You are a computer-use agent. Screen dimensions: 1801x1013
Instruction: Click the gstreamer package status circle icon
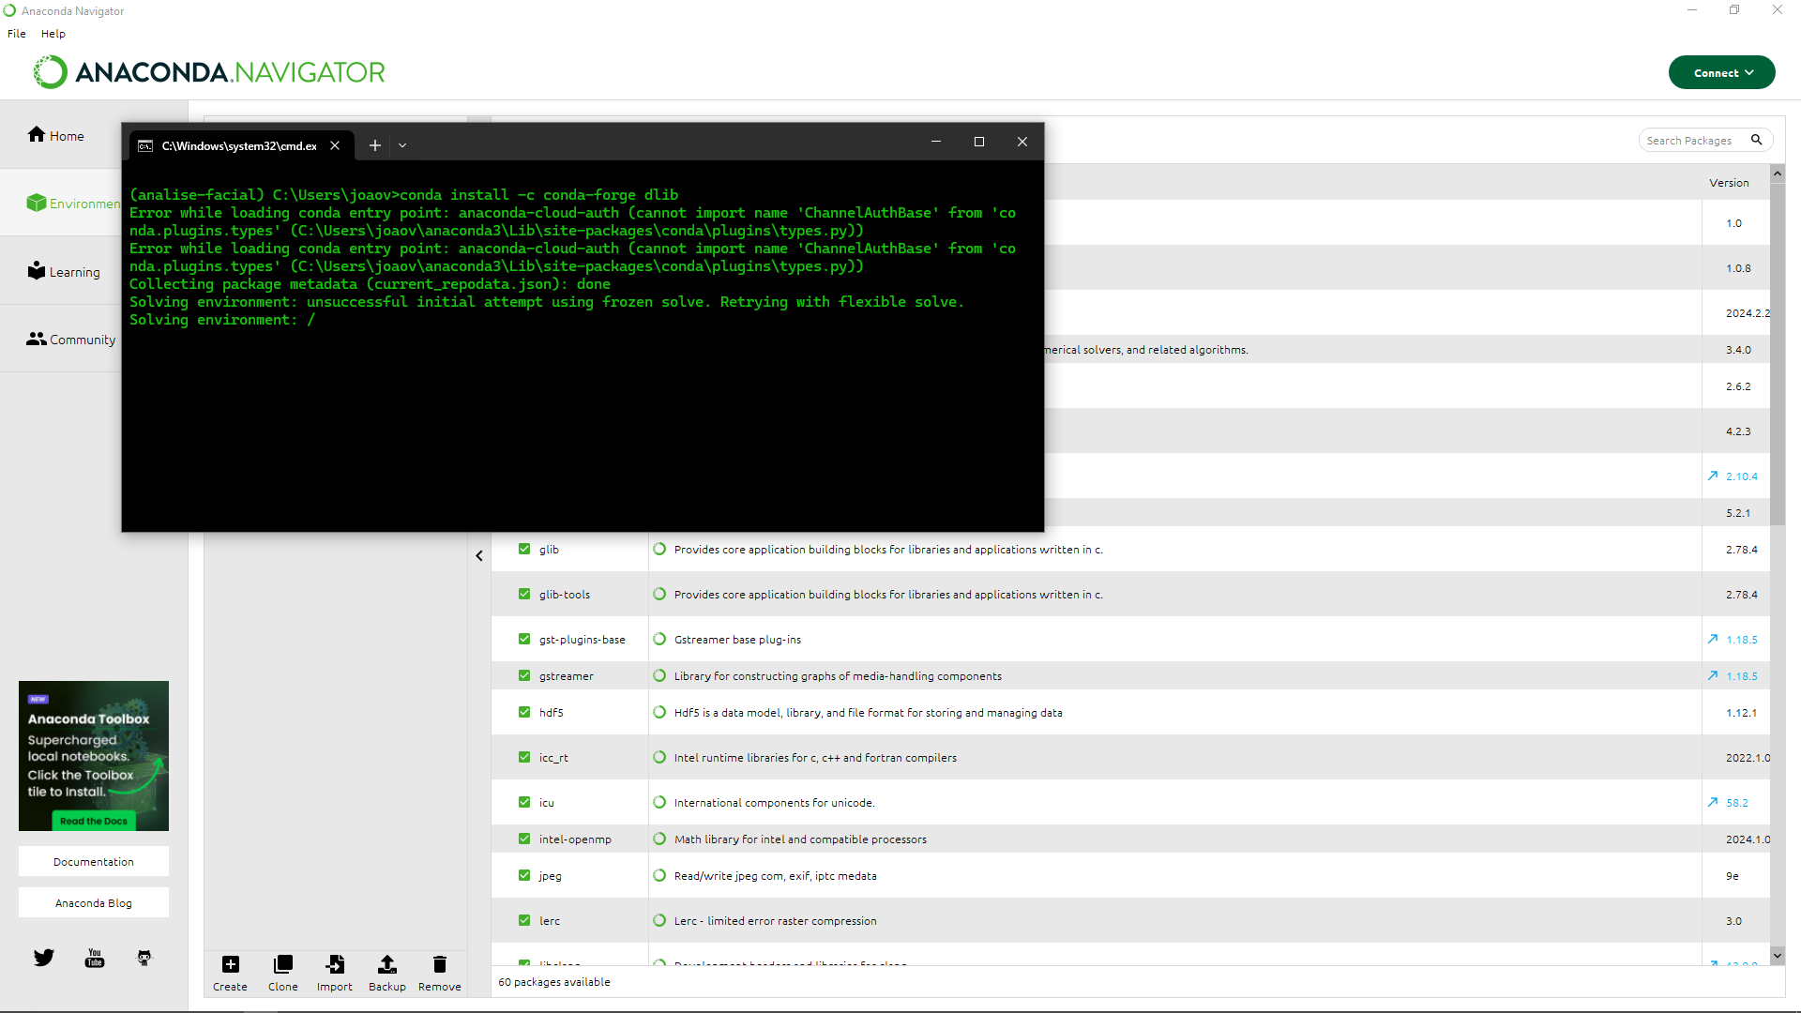coord(659,676)
